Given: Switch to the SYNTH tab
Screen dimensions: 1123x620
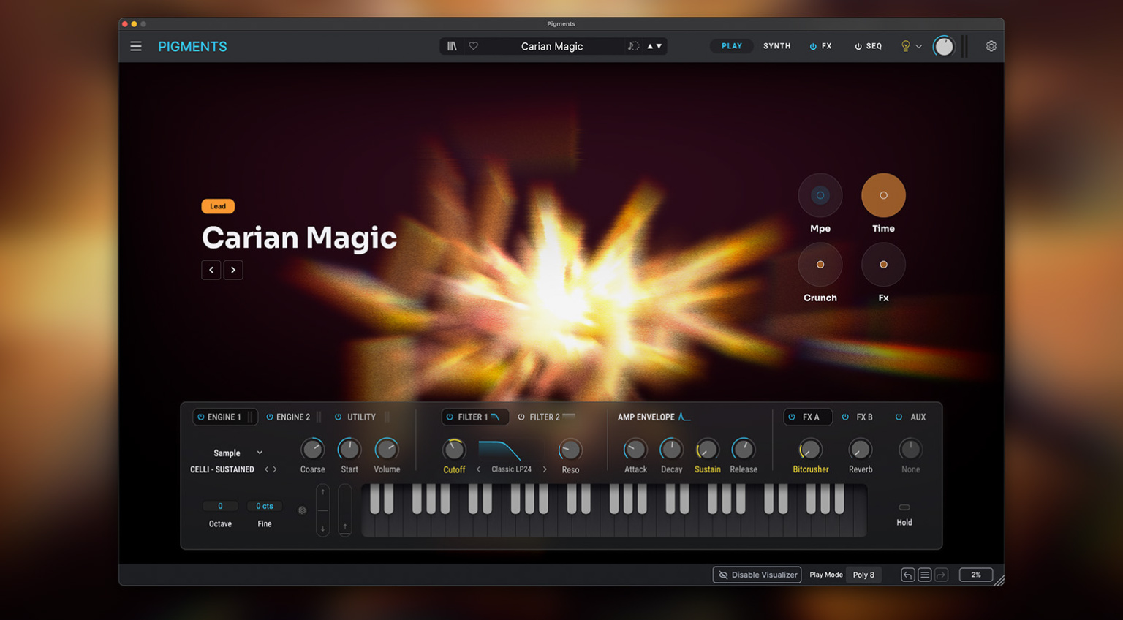Looking at the screenshot, I should (x=776, y=45).
